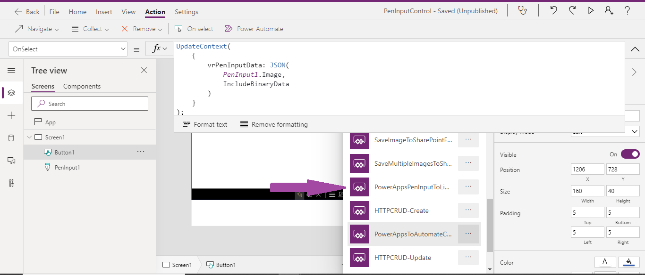Open the Media panel icon
The height and width of the screenshot is (275, 645).
11,160
